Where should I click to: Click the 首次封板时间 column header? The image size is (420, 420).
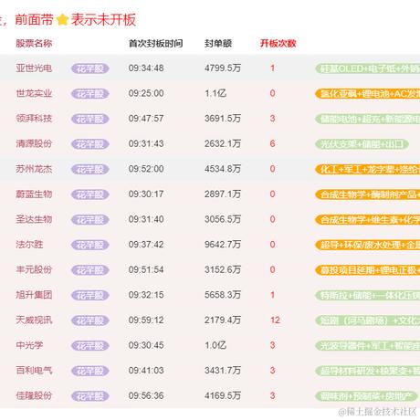tap(155, 43)
